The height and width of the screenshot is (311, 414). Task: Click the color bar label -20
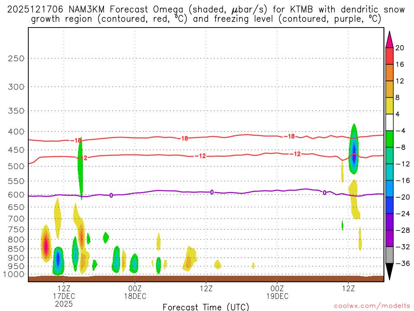point(403,197)
